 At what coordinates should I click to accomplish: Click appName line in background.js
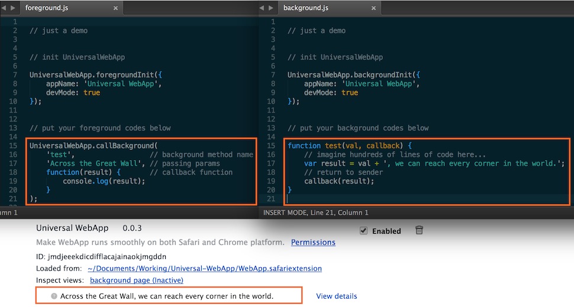tap(362, 84)
